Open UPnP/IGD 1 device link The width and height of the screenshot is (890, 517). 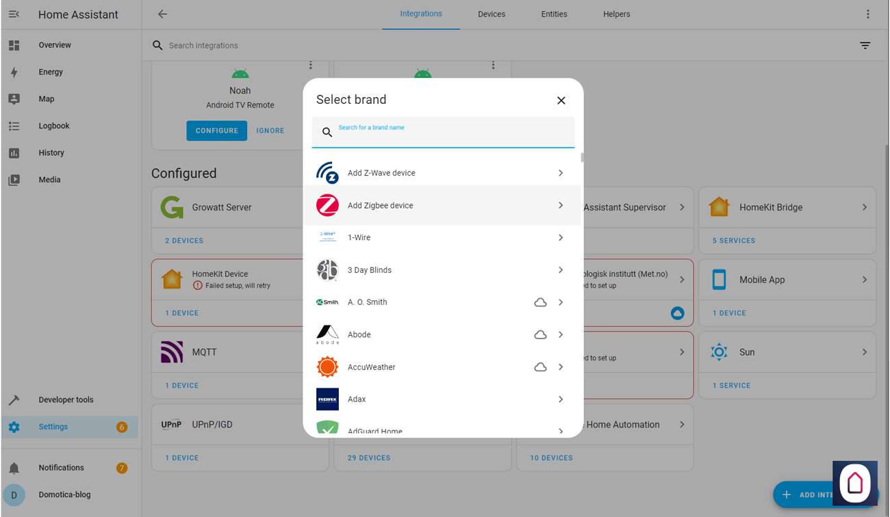coord(181,458)
